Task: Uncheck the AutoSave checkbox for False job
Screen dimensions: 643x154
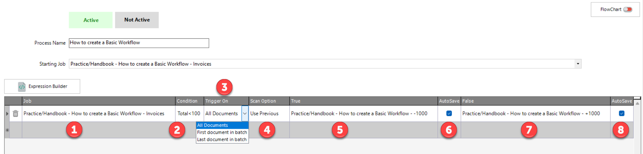Action: tap(621, 114)
